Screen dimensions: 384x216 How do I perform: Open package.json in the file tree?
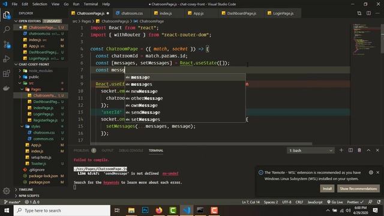[40, 182]
